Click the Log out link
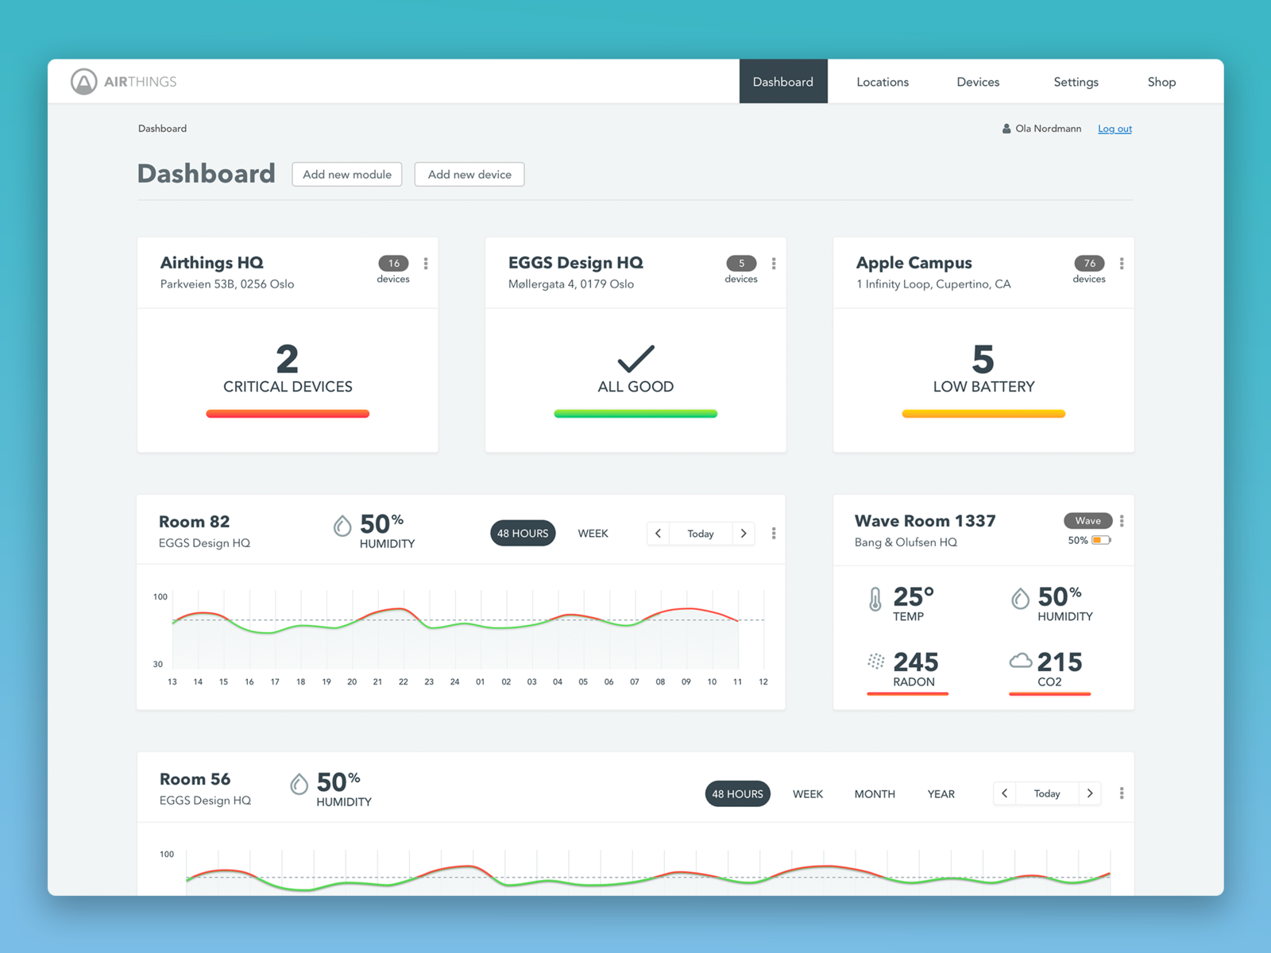The width and height of the screenshot is (1271, 953). pos(1115,128)
